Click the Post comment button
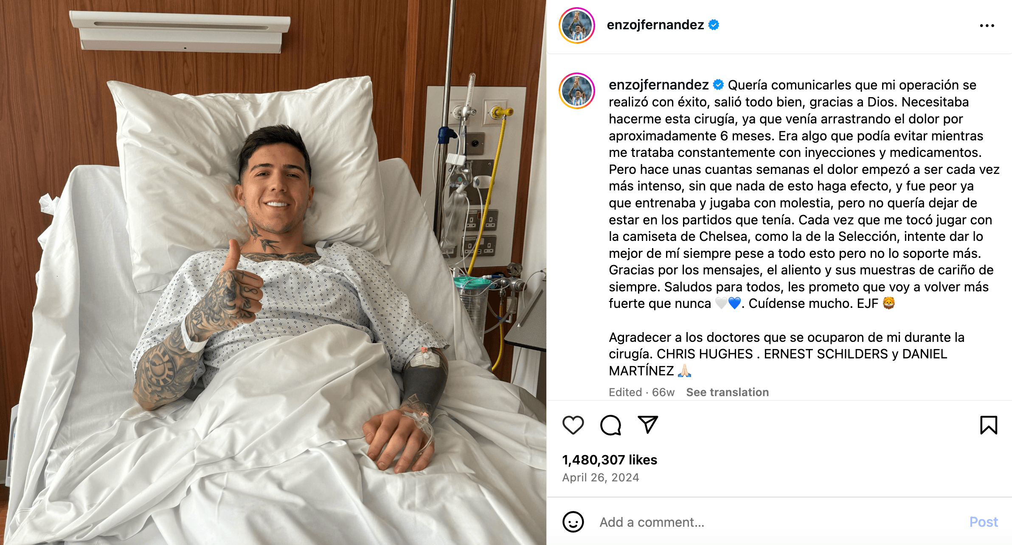The height and width of the screenshot is (545, 1012). point(984,522)
